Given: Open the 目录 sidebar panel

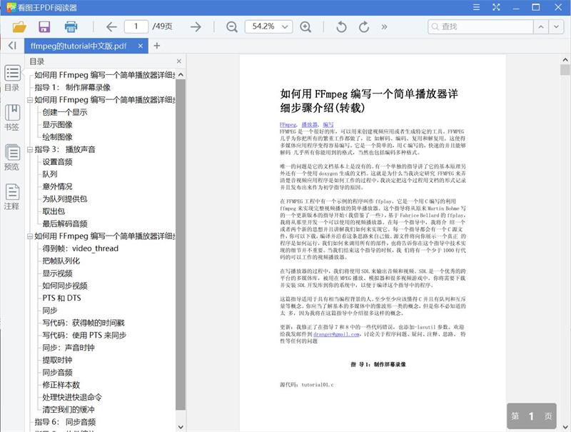Looking at the screenshot, I should 12,78.
